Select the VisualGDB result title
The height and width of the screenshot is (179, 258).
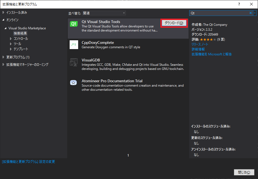91,60
